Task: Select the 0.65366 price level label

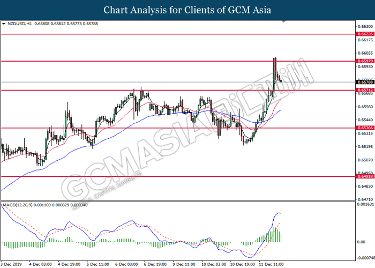Action: pos(365,128)
